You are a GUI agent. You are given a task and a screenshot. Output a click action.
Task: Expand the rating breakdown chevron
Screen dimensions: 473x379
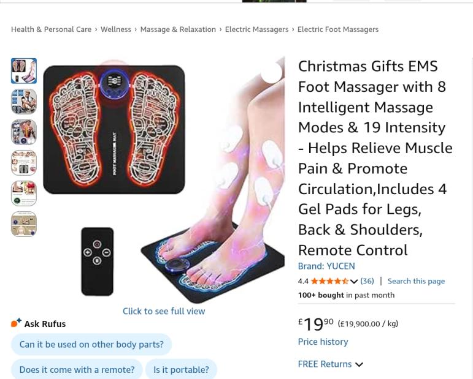point(354,282)
